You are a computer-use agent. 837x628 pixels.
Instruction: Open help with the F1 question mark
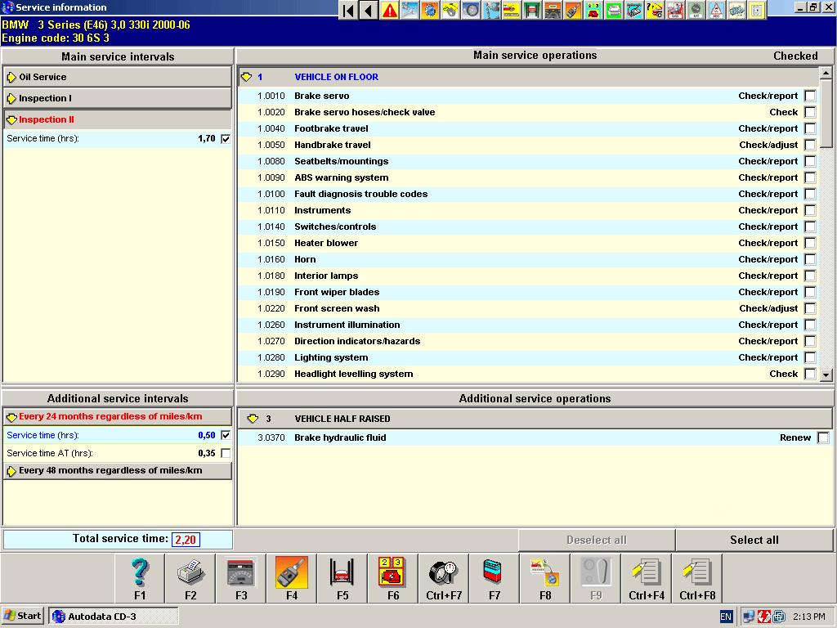pyautogui.click(x=140, y=578)
